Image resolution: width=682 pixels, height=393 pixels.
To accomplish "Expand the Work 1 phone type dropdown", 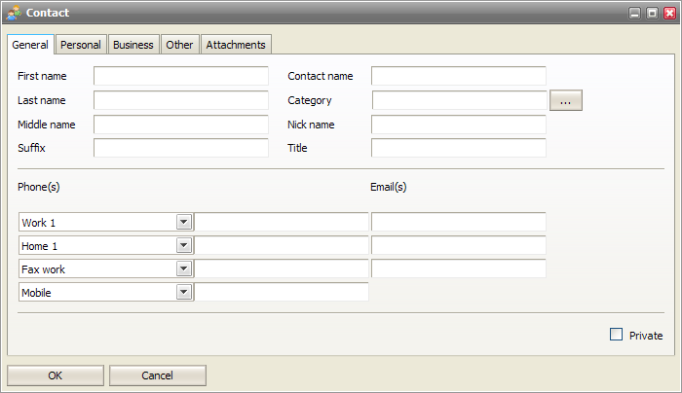I will (183, 222).
